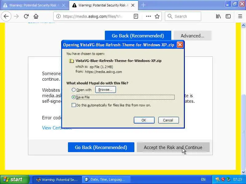Click scrollbar up arrow on page
This screenshot has height=184, width=246.
click(243, 25)
